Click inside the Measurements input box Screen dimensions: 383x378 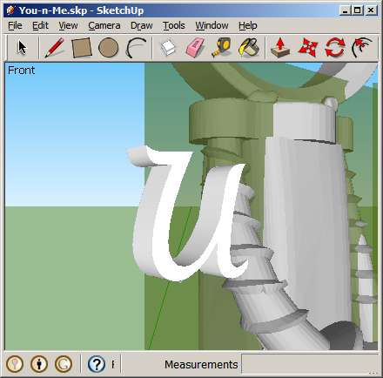(x=310, y=364)
